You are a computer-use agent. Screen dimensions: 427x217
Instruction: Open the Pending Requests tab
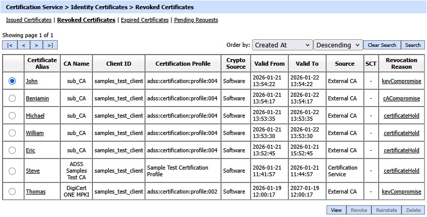[x=196, y=20]
